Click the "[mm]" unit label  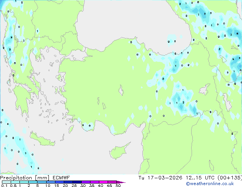point(42,178)
